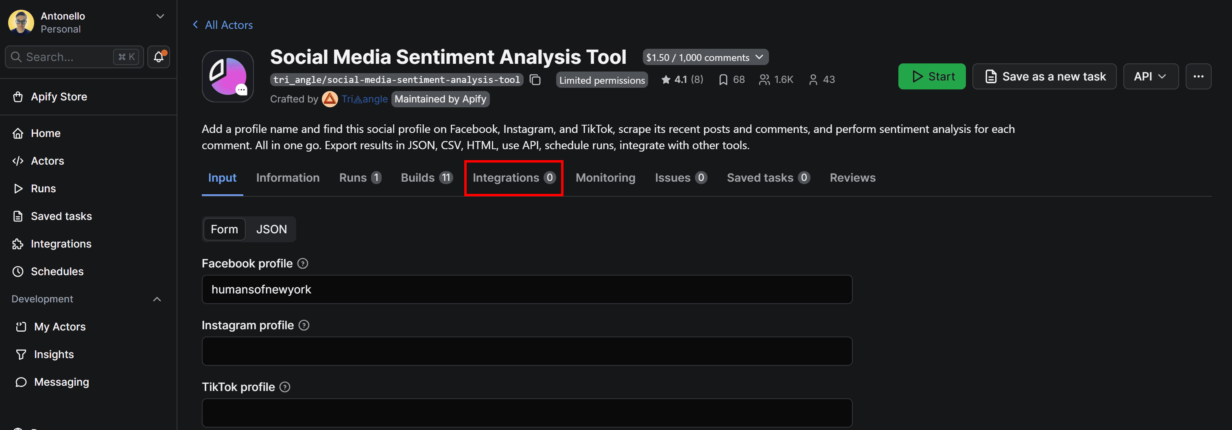Start the actor run
1232x430 pixels.
(932, 76)
